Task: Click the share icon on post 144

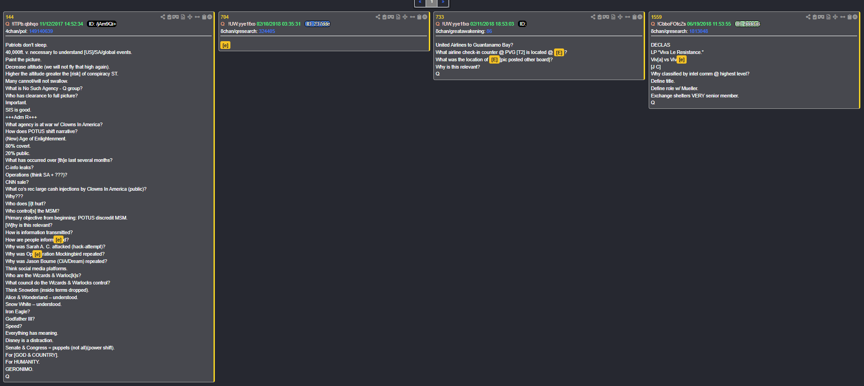Action: tap(163, 17)
